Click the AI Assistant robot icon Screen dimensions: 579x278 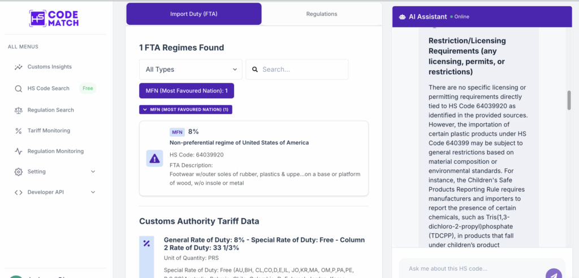pos(402,17)
